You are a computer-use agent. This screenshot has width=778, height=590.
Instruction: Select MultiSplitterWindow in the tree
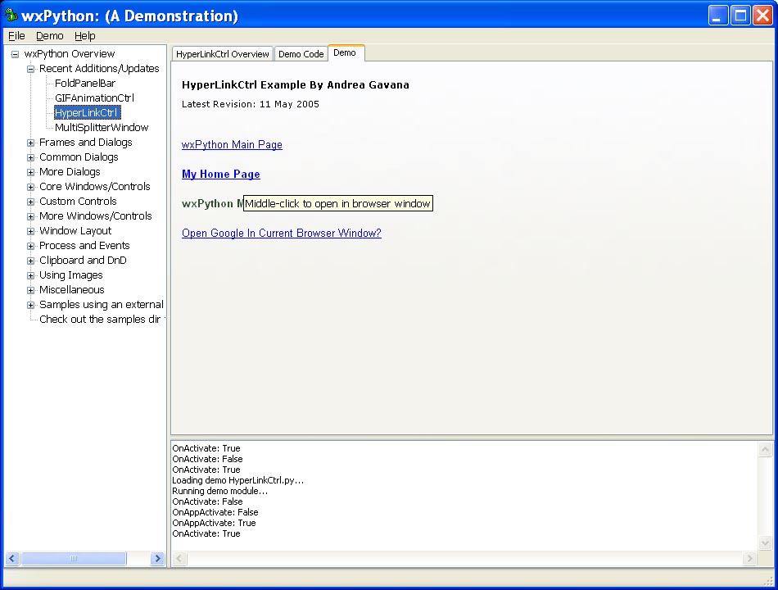102,128
